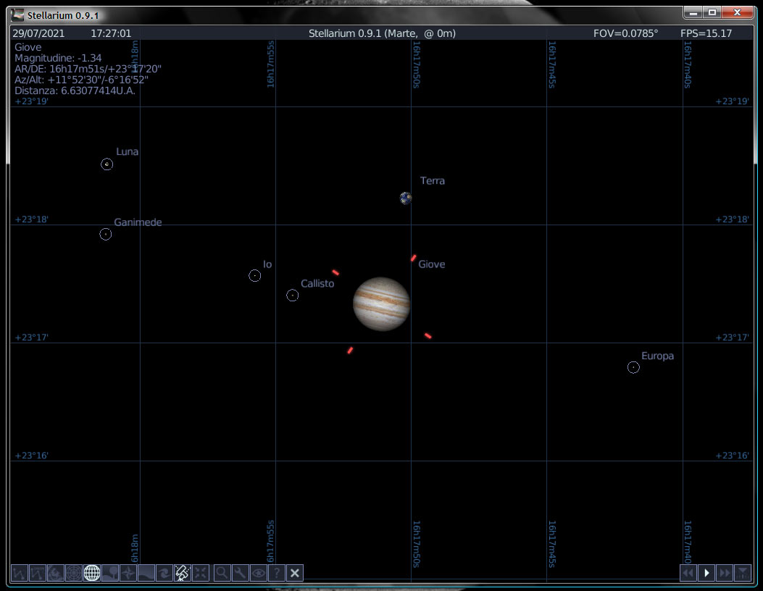Select the Callisto moon marker
The height and width of the screenshot is (591, 763).
click(293, 295)
